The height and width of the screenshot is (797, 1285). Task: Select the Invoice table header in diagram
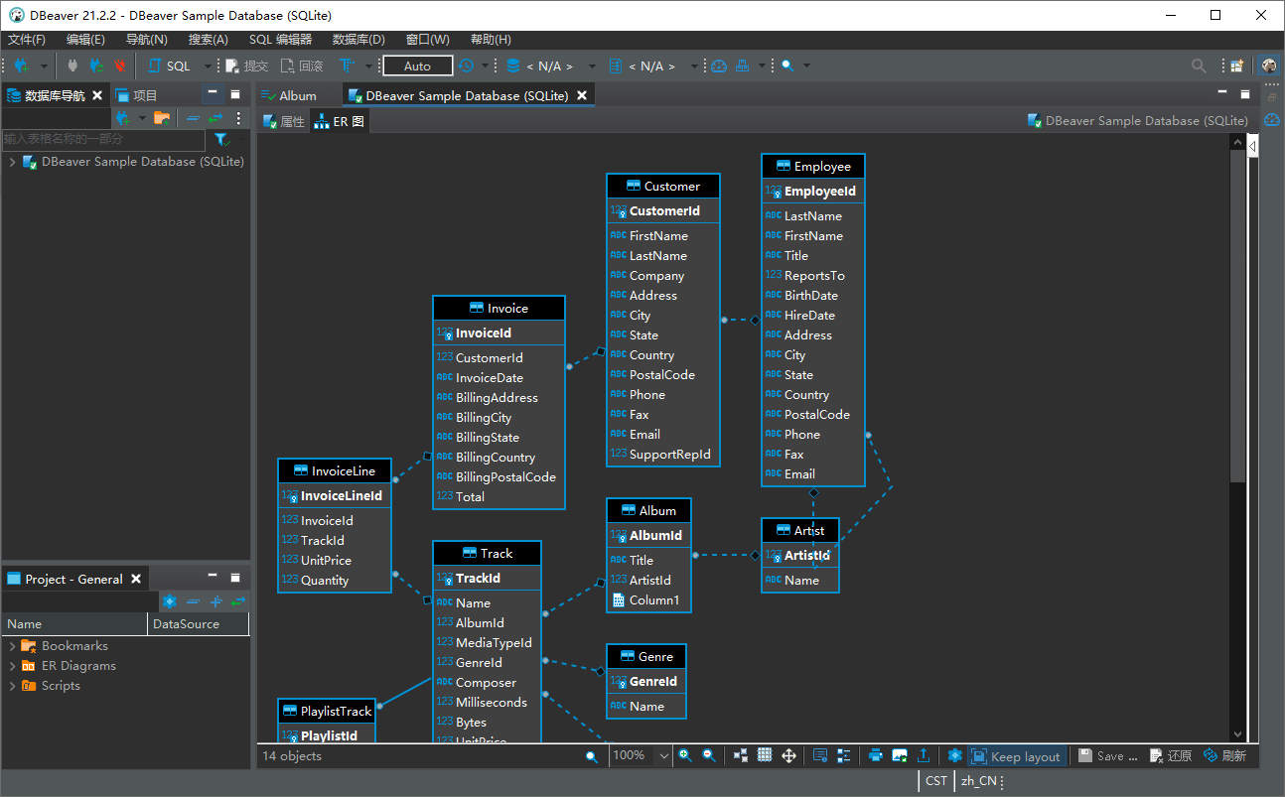pyautogui.click(x=499, y=308)
